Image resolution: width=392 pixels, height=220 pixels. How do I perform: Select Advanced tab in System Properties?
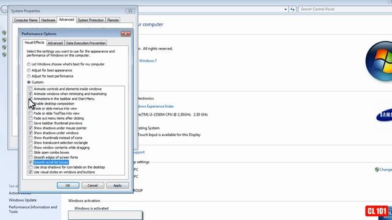67,20
